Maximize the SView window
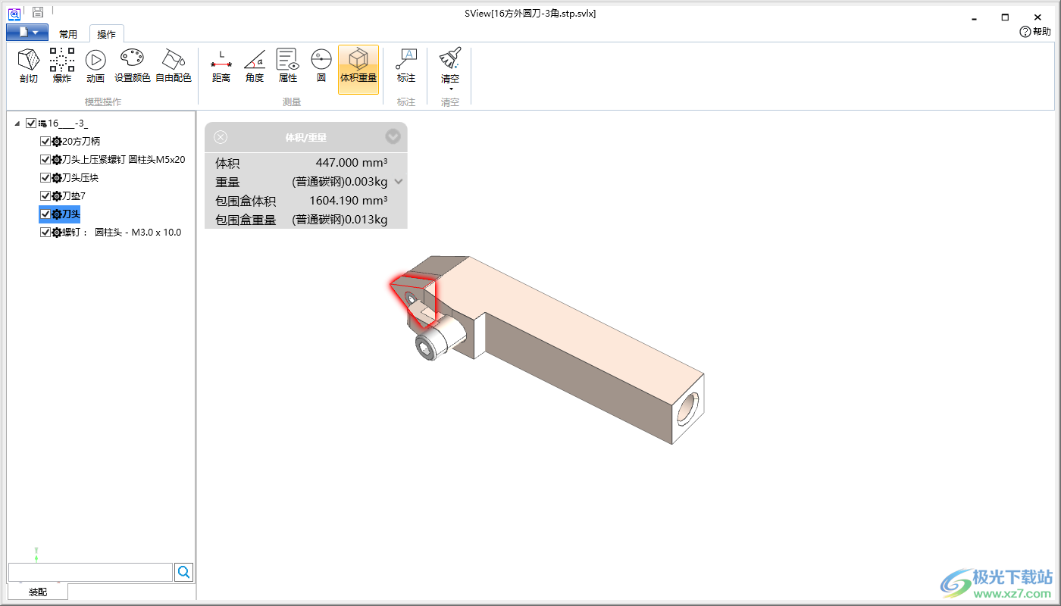 pyautogui.click(x=1005, y=17)
